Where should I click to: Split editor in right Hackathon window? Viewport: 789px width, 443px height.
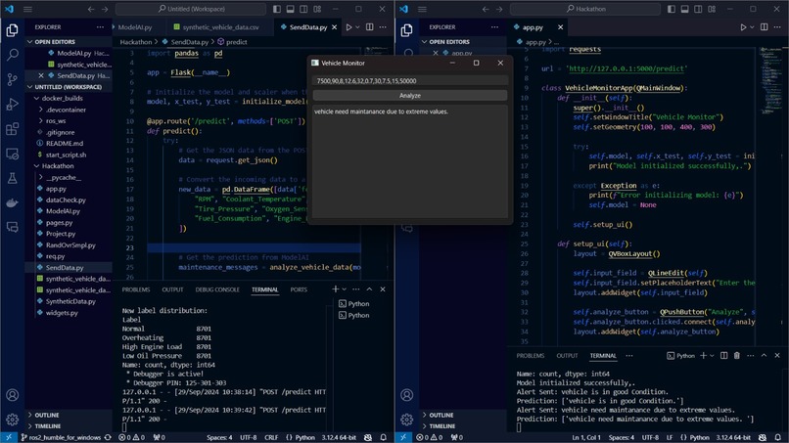click(764, 27)
